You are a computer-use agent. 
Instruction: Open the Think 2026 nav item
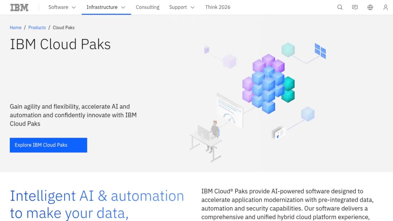218,7
